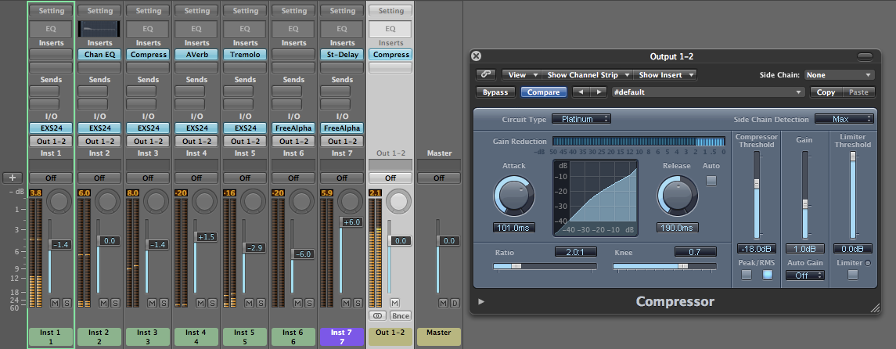Open the Setting menu on the Out 1-2 strip
This screenshot has height=349, width=896.
[x=390, y=11]
